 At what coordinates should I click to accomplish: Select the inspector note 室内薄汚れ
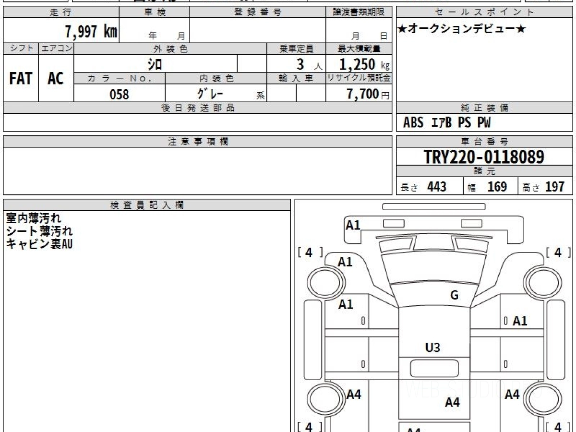click(34, 218)
